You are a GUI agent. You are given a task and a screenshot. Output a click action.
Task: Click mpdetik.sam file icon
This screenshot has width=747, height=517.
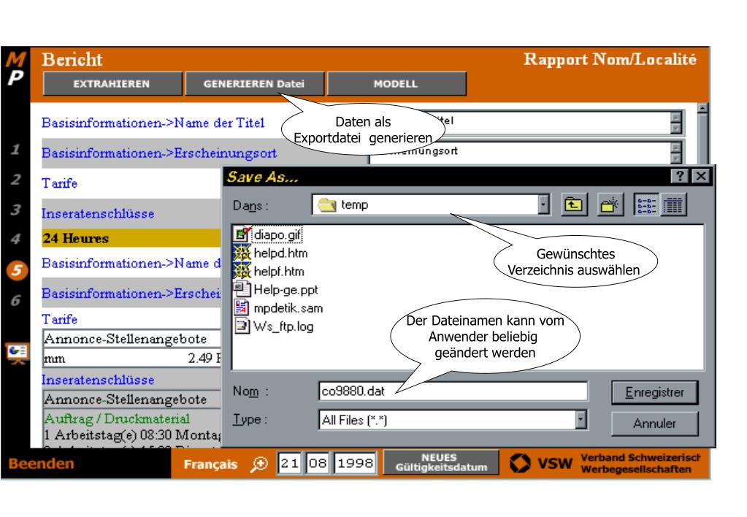(x=242, y=308)
